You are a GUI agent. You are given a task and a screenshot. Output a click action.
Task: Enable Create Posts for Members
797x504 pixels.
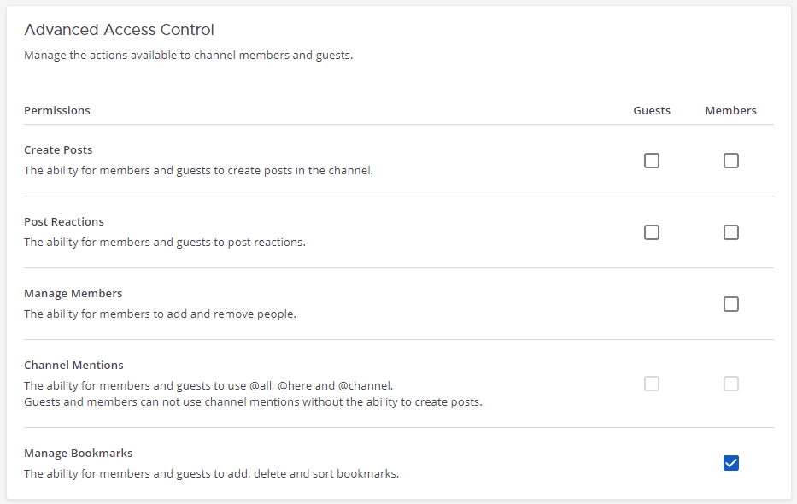731,161
